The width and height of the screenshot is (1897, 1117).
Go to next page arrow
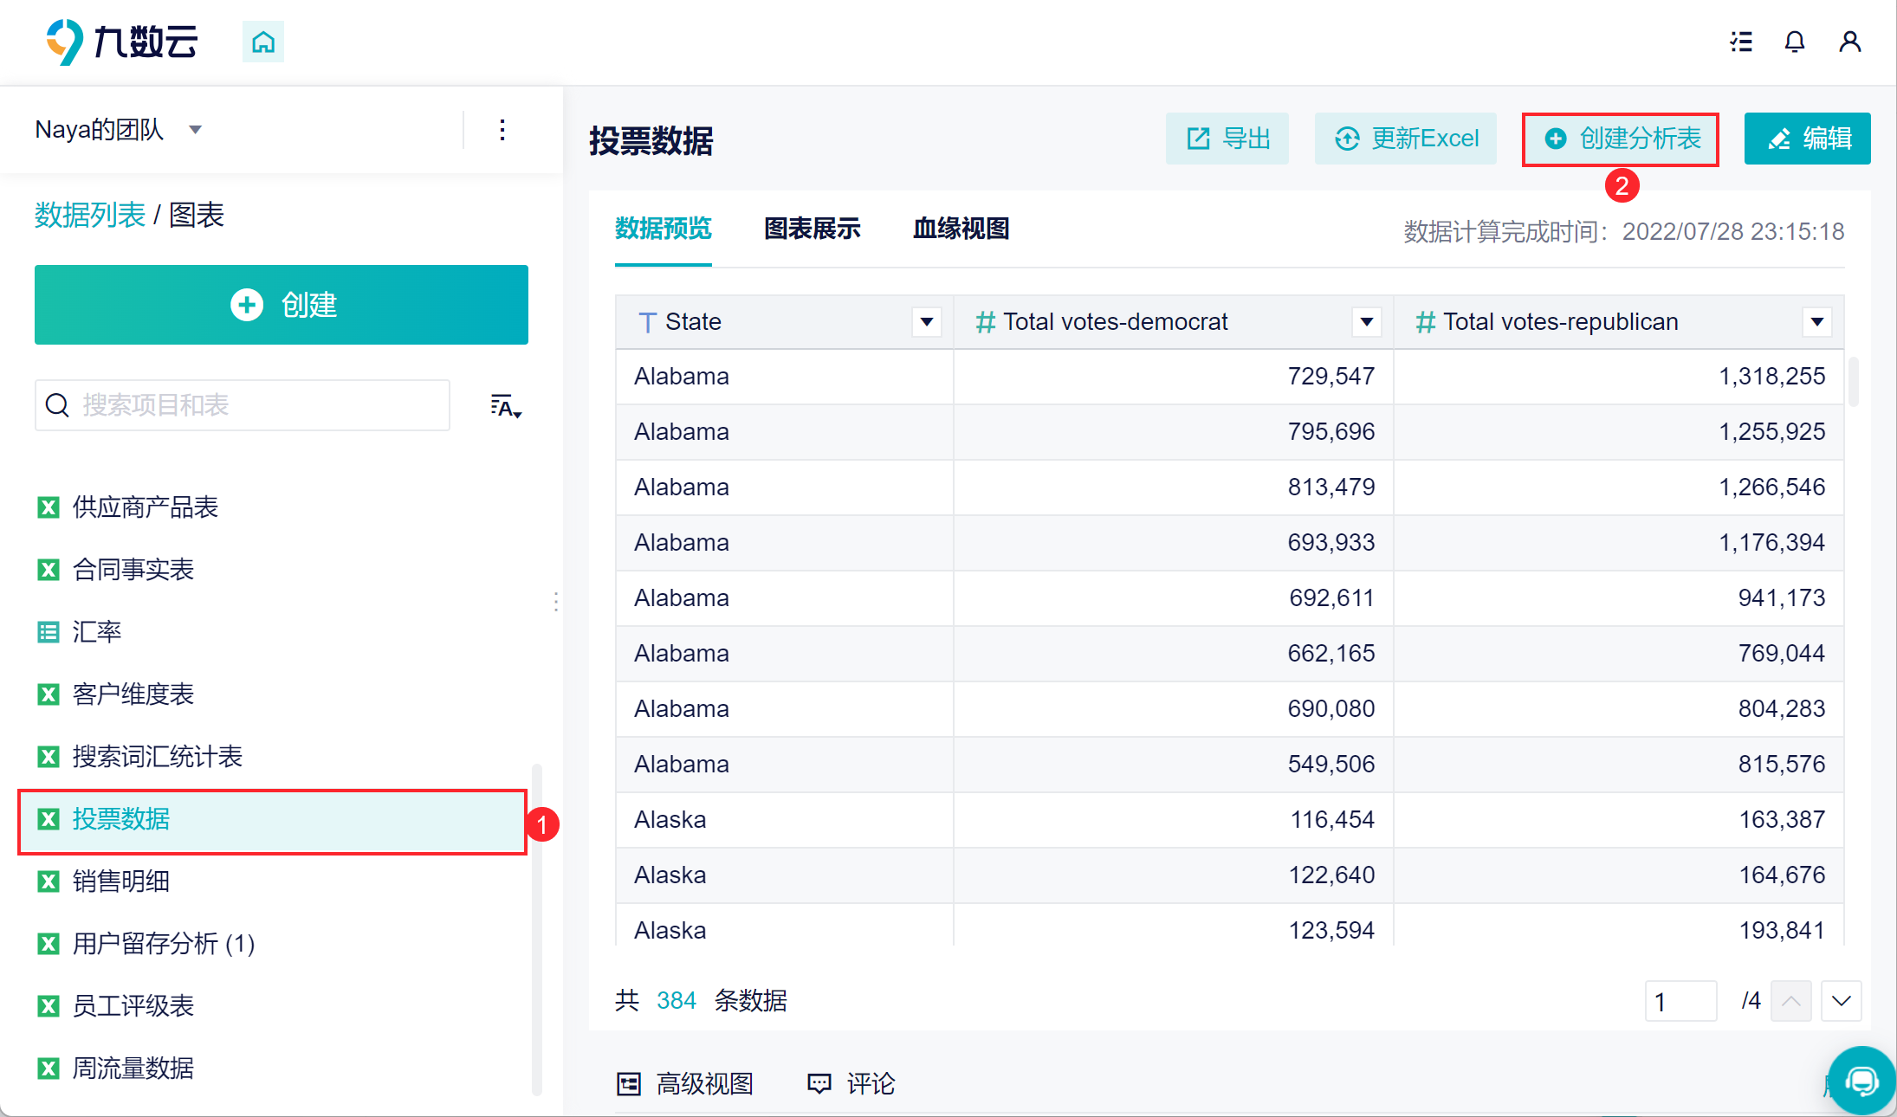(x=1841, y=1001)
